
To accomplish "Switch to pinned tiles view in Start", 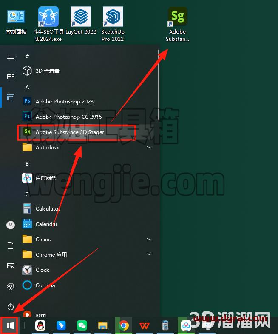I will tap(11, 77).
